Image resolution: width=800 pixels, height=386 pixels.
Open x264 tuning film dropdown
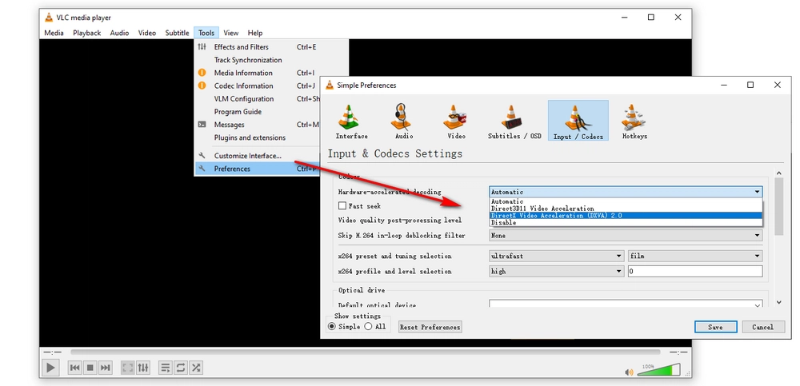(x=695, y=256)
